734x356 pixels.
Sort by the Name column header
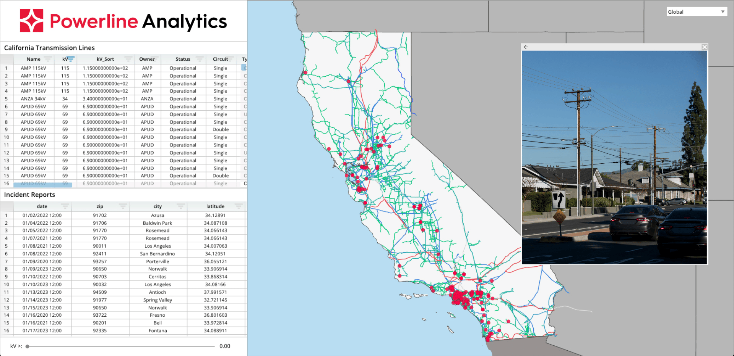pos(34,59)
